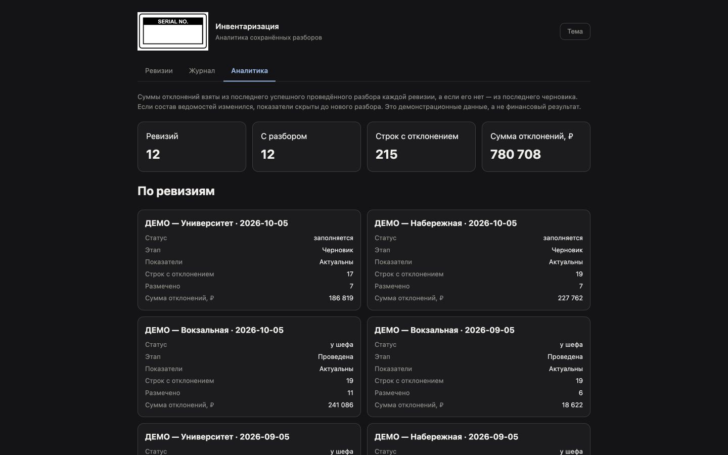728x455 pixels.
Task: Open ДЕМО — Вокзальная · 2026-09-05 card title
Action: coord(444,330)
